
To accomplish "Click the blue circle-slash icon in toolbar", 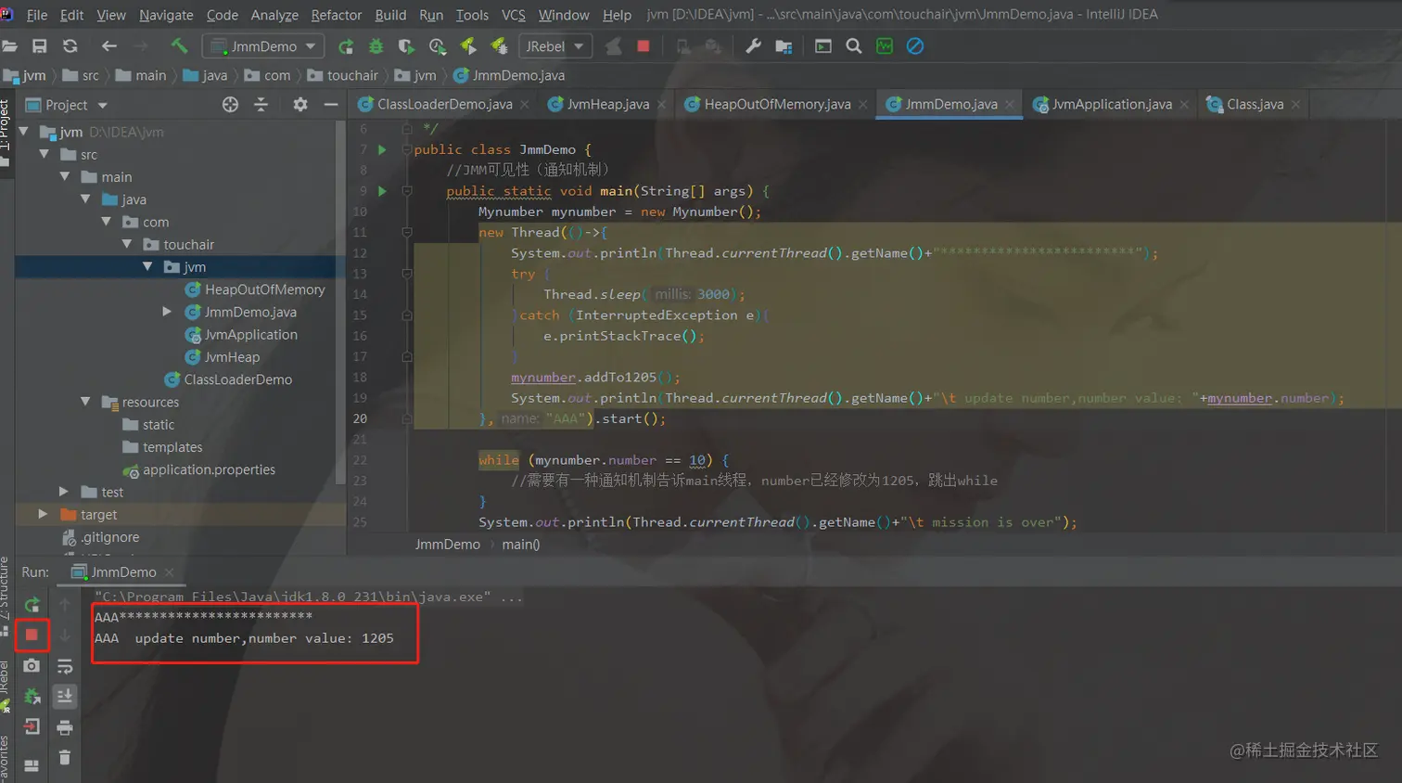I will pyautogui.click(x=915, y=46).
